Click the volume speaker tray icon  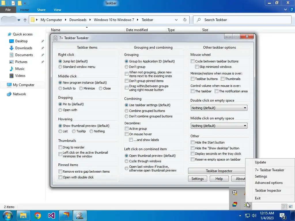(254, 216)
